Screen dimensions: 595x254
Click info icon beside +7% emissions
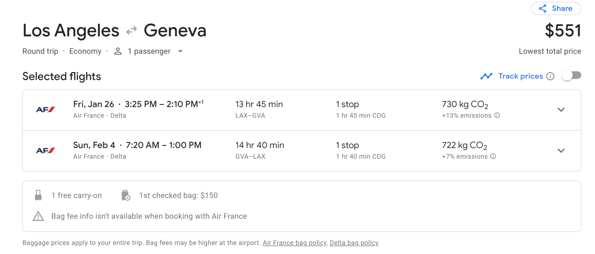coord(493,156)
